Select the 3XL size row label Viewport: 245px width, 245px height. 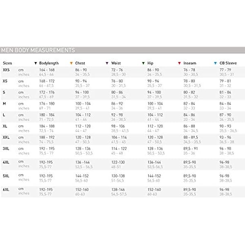coord(6,148)
